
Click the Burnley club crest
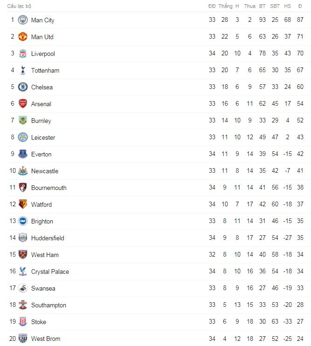tap(23, 121)
